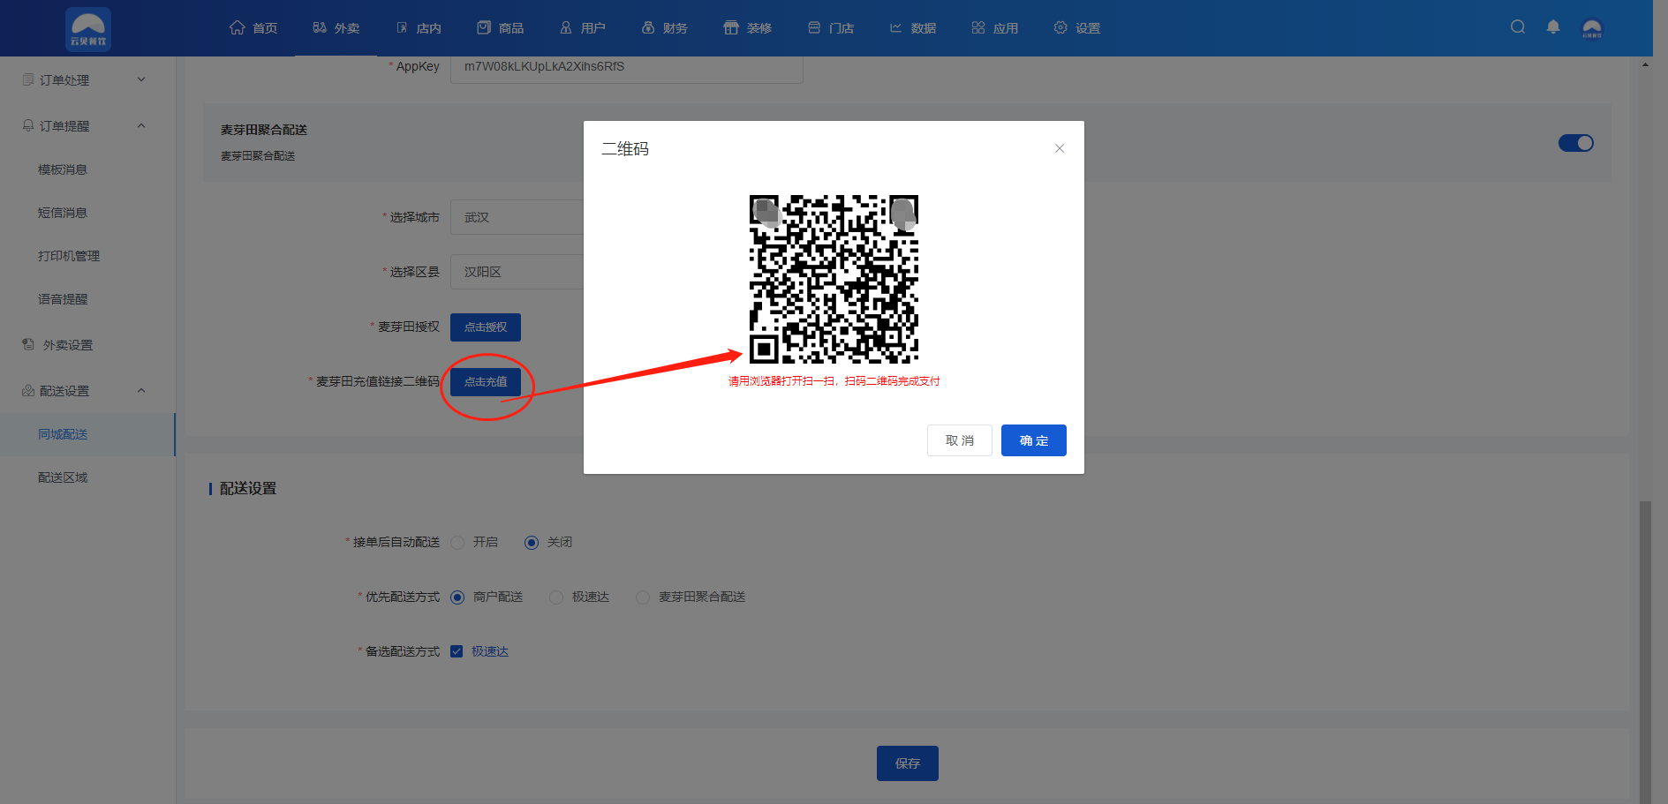
Task: Select 麦芽田聚合配送 as priority delivery method
Action: point(643,597)
